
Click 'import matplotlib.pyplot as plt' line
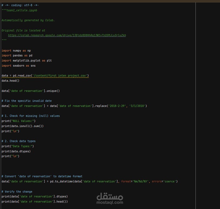27,60
